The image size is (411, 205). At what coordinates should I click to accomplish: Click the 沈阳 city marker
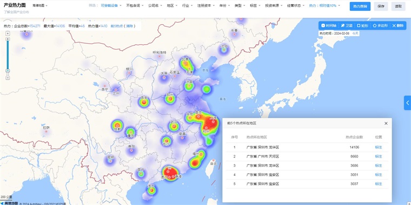pos(223,50)
